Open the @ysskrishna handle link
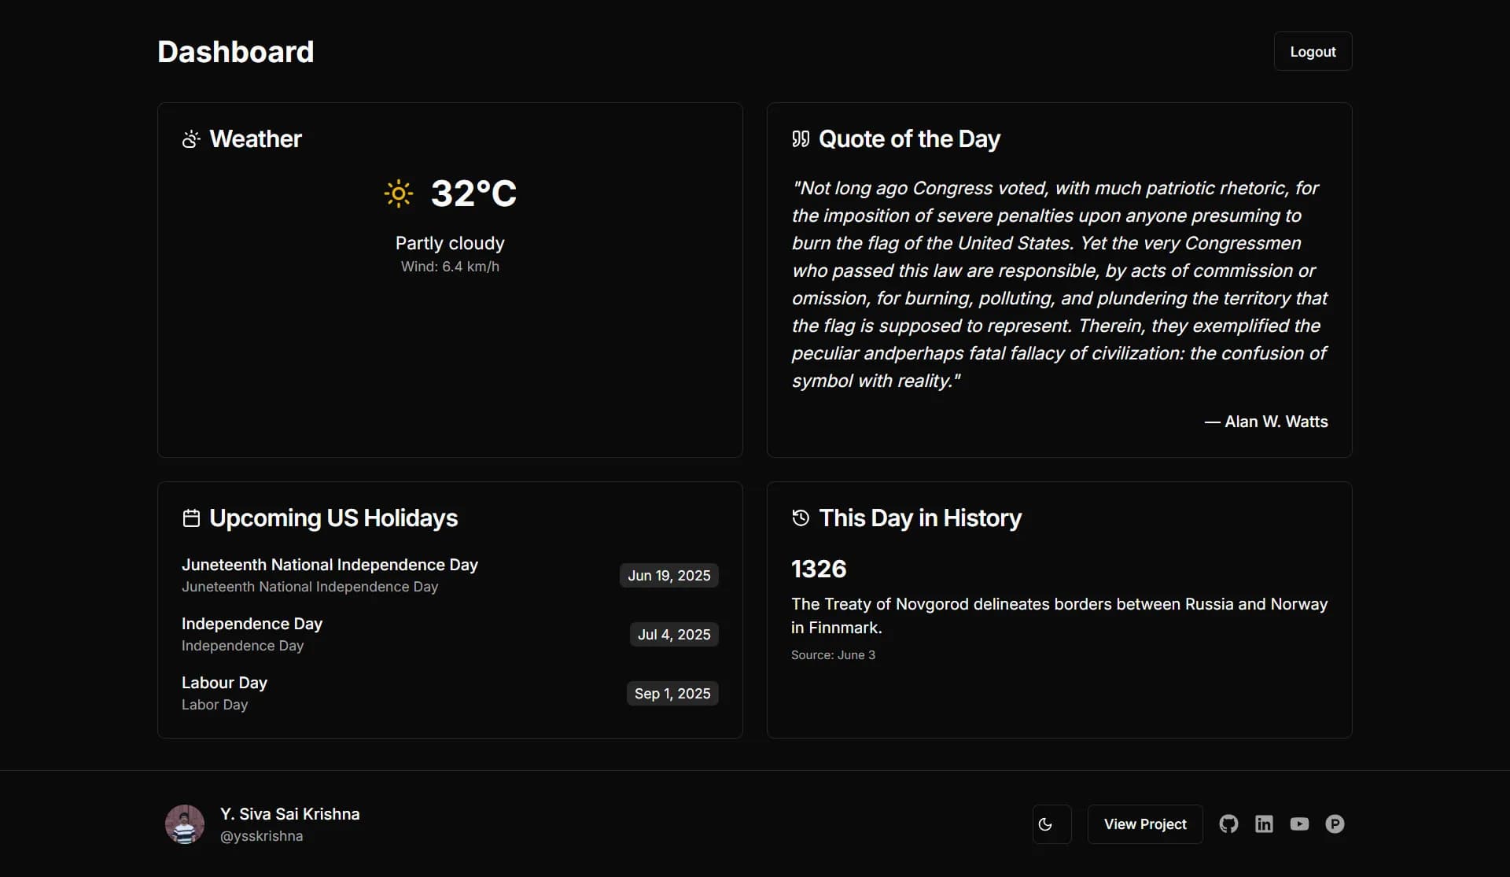1510x877 pixels. [x=261, y=836]
